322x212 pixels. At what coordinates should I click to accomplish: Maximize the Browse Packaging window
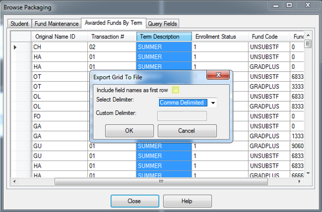289,5
